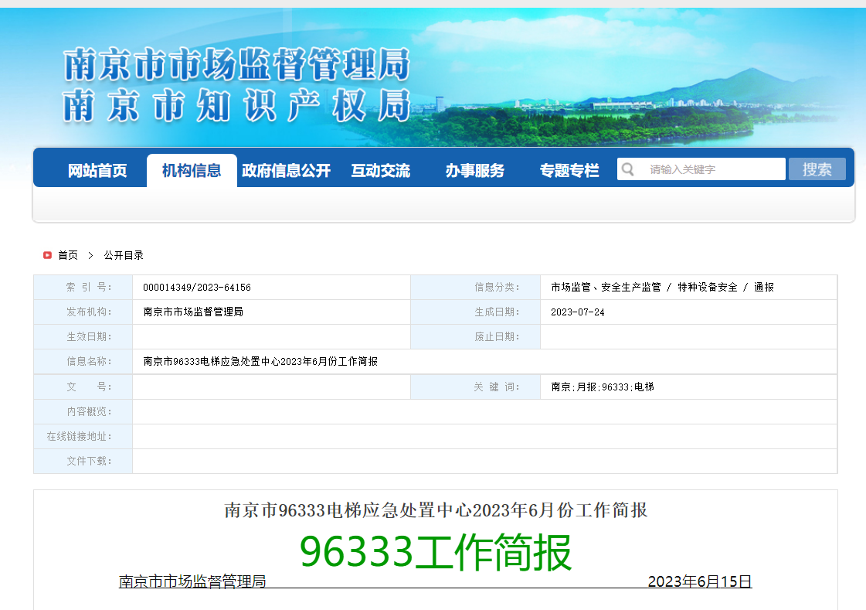Click the green 96333工作简报 heading
This screenshot has height=610, width=866.
click(x=436, y=552)
